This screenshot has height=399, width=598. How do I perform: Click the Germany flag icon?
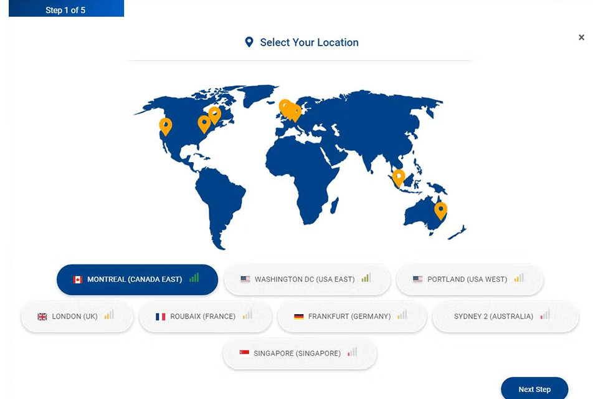298,317
